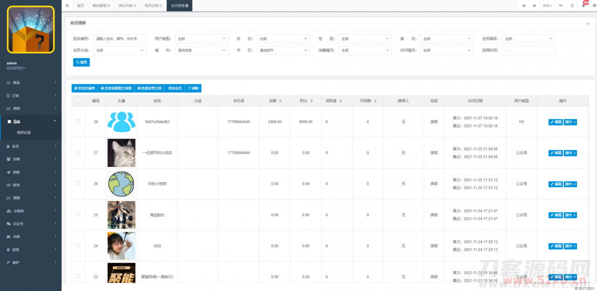Open the 关闭 dropdown in the top bar
This screenshot has height=291, width=597.
coord(547,6)
